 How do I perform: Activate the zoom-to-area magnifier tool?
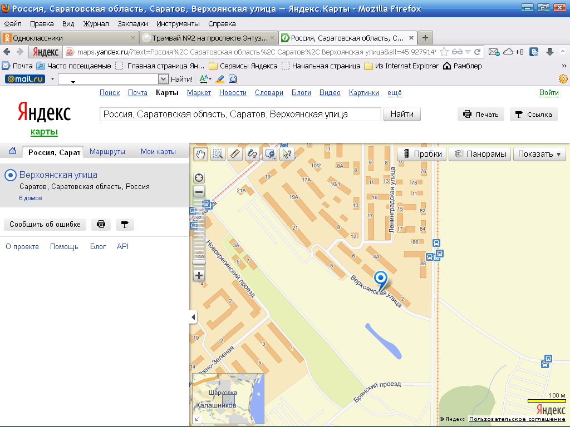pos(218,154)
